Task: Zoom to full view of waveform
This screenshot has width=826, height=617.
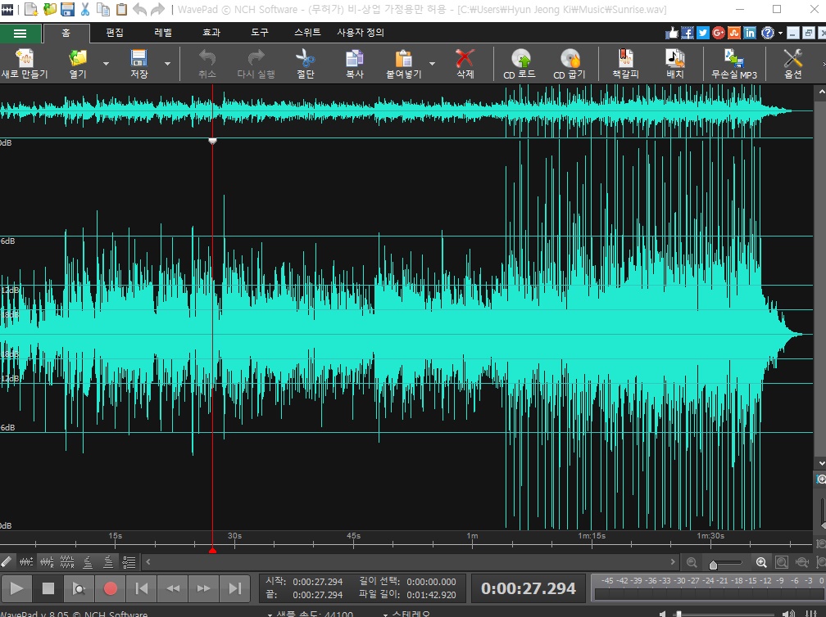Action: pyautogui.click(x=782, y=563)
